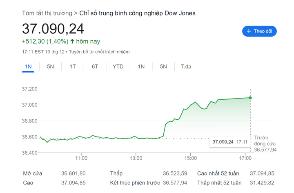
Task: Switch to the YTD tab
Action: (118, 66)
